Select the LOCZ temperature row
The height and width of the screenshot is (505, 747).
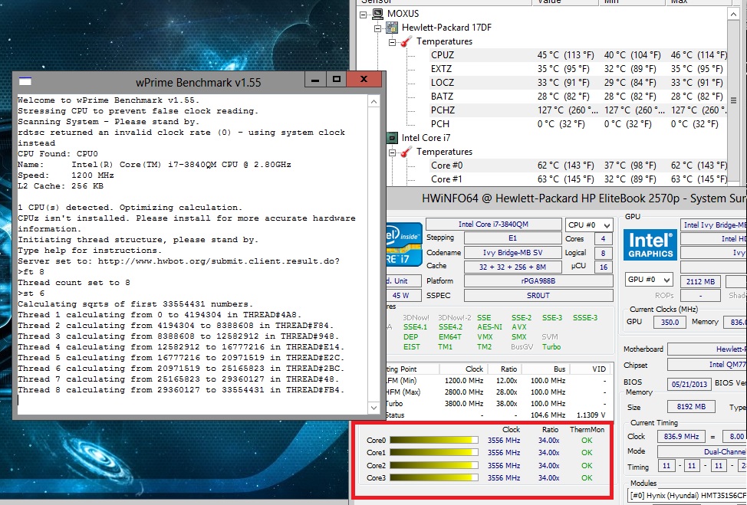tap(578, 83)
